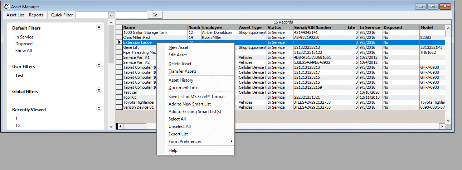The height and width of the screenshot is (170, 462).
Task: Click the Amber Donaldson employee cell
Action: click(x=220, y=32)
